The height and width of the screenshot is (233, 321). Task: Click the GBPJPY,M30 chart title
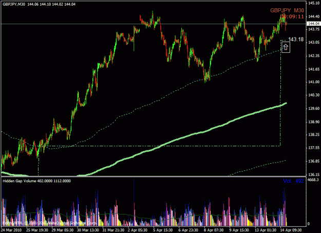click(14, 4)
